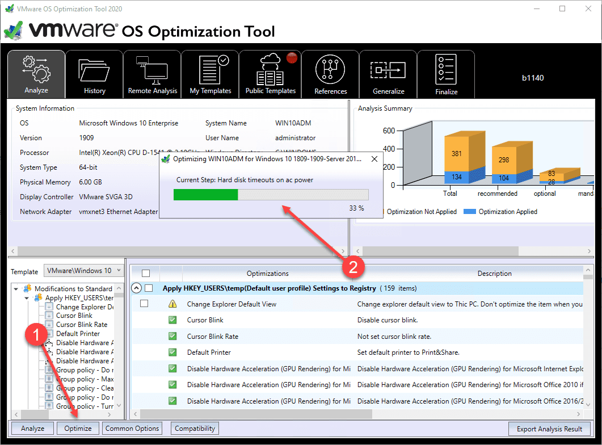The width and height of the screenshot is (602, 445).
Task: Toggle tree checkbox for Group policy - Max
Action: pyautogui.click(x=49, y=379)
